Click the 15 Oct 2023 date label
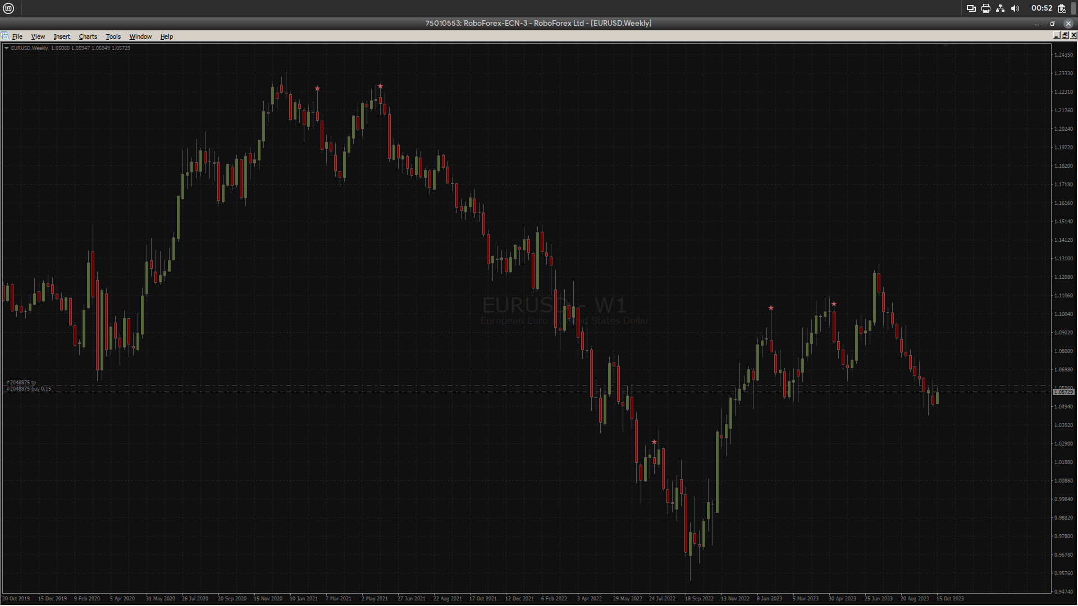The image size is (1078, 606). click(950, 599)
